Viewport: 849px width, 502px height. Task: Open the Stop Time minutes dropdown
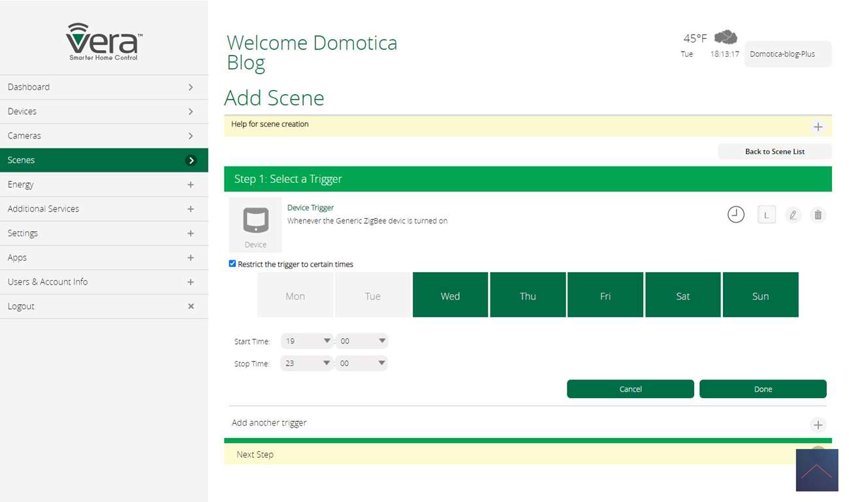click(x=362, y=364)
